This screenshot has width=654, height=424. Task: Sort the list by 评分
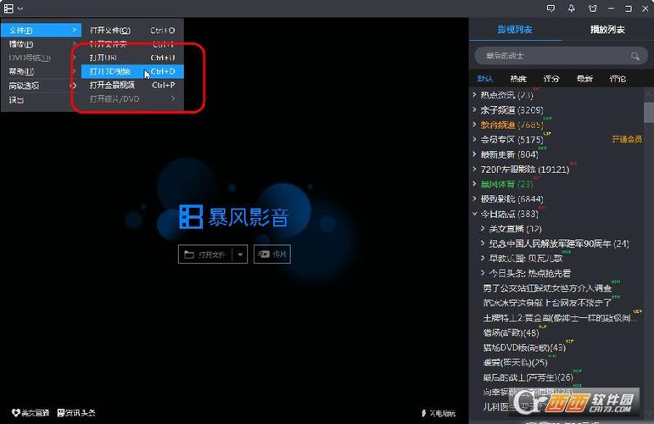coord(551,78)
